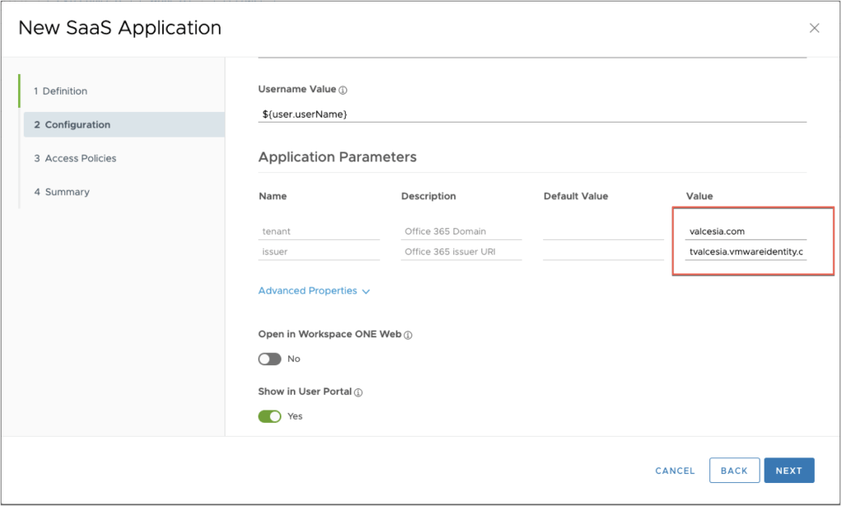Edit the tenant value field valcesia.com
This screenshot has height=506, width=841.
coord(746,231)
